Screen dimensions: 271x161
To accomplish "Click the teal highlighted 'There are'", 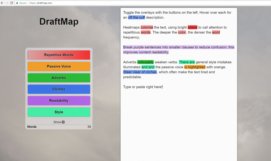I will pos(187,62).
